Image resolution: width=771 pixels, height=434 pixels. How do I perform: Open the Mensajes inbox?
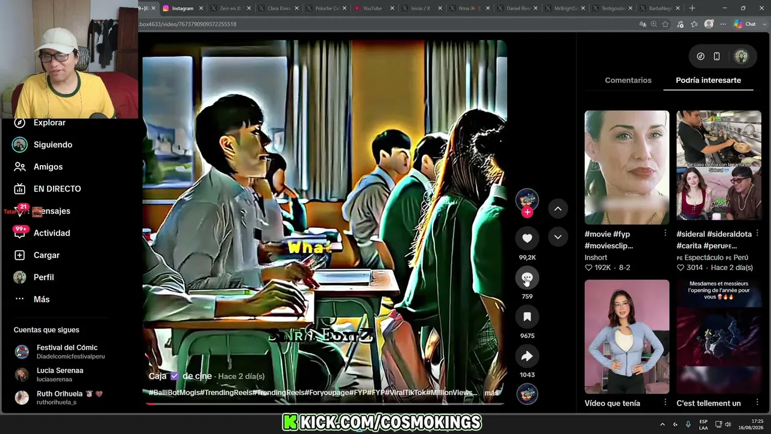pos(42,211)
